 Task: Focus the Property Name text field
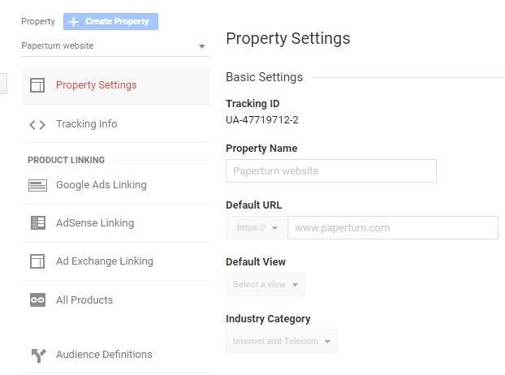330,171
